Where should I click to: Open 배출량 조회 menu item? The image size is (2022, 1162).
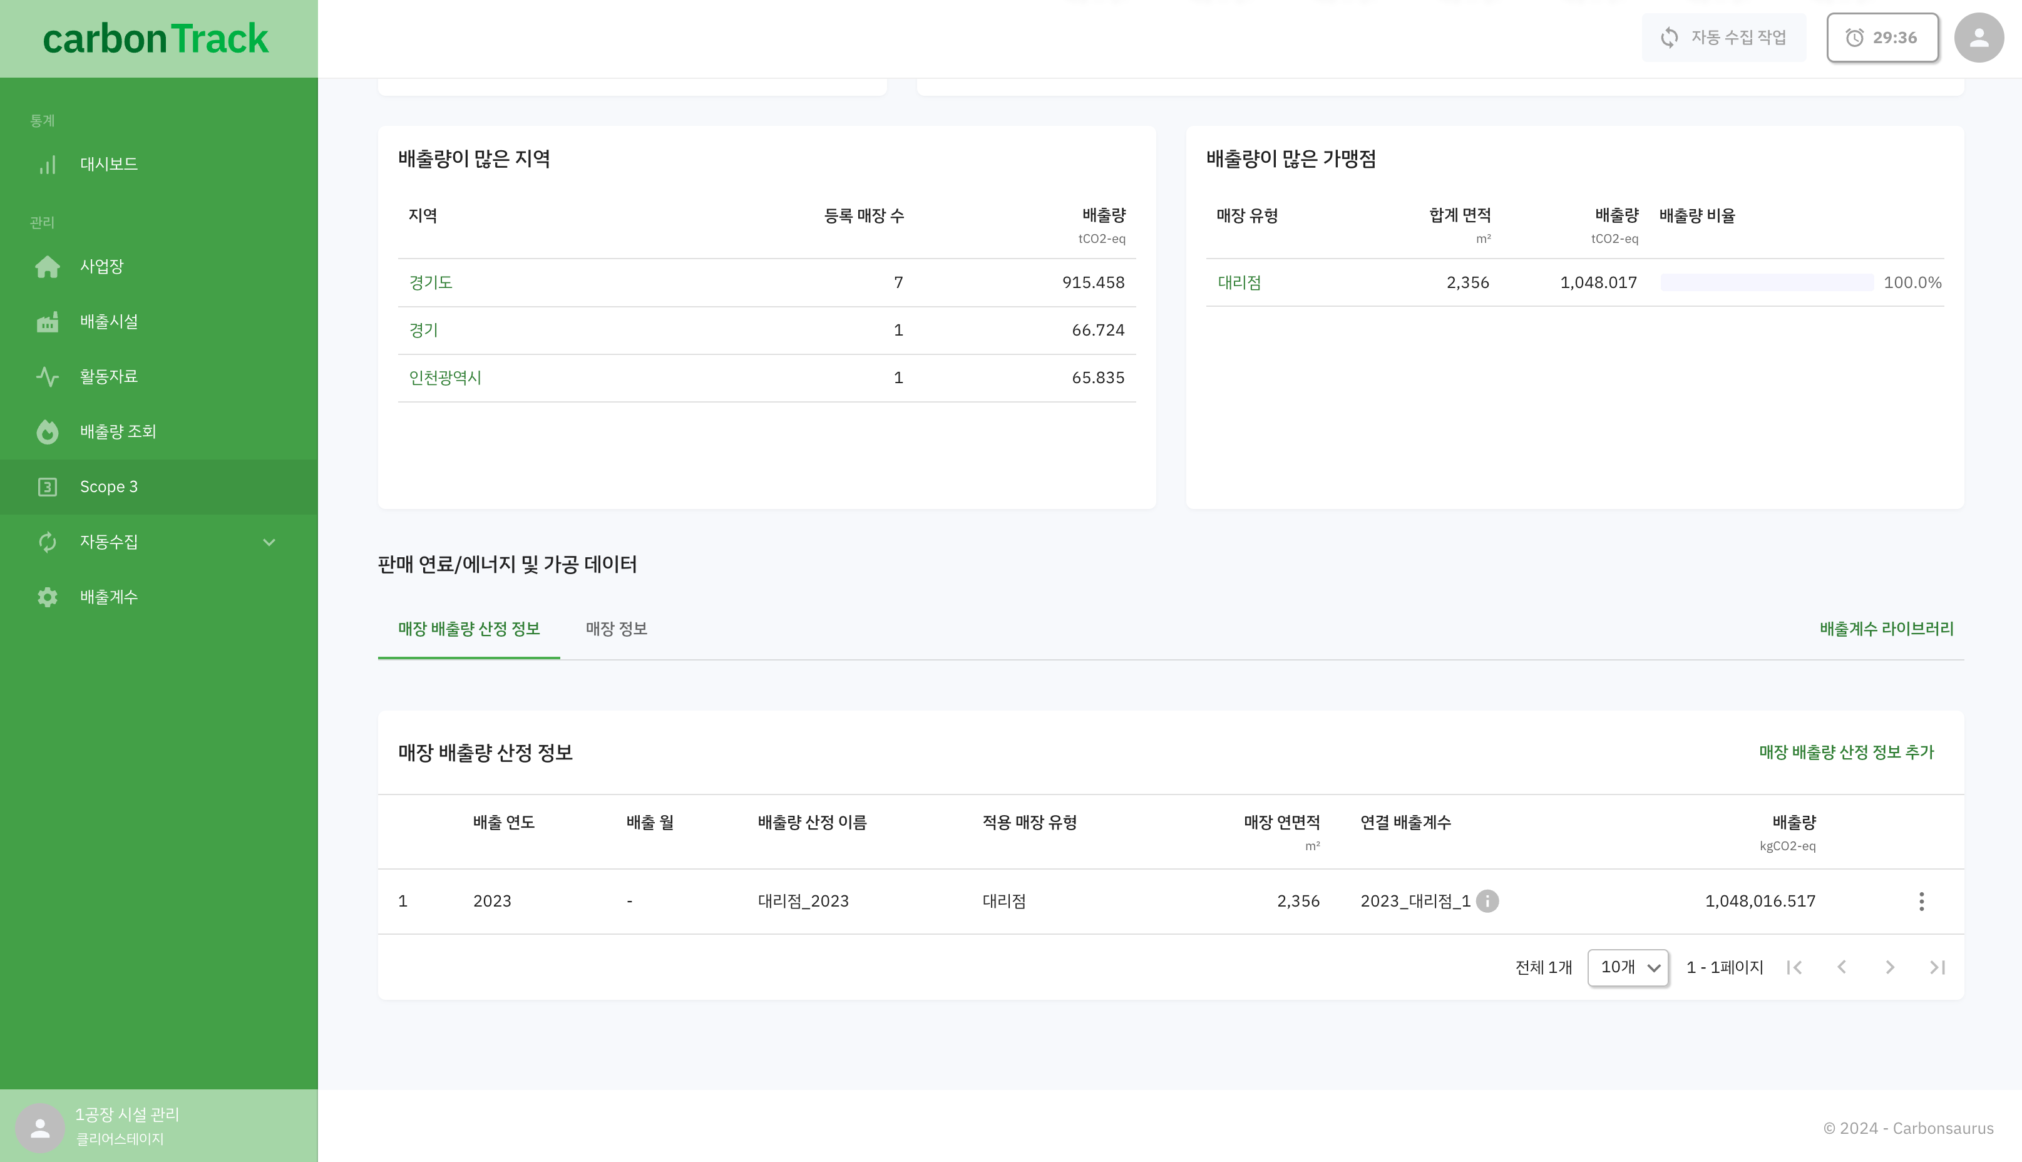coord(159,432)
